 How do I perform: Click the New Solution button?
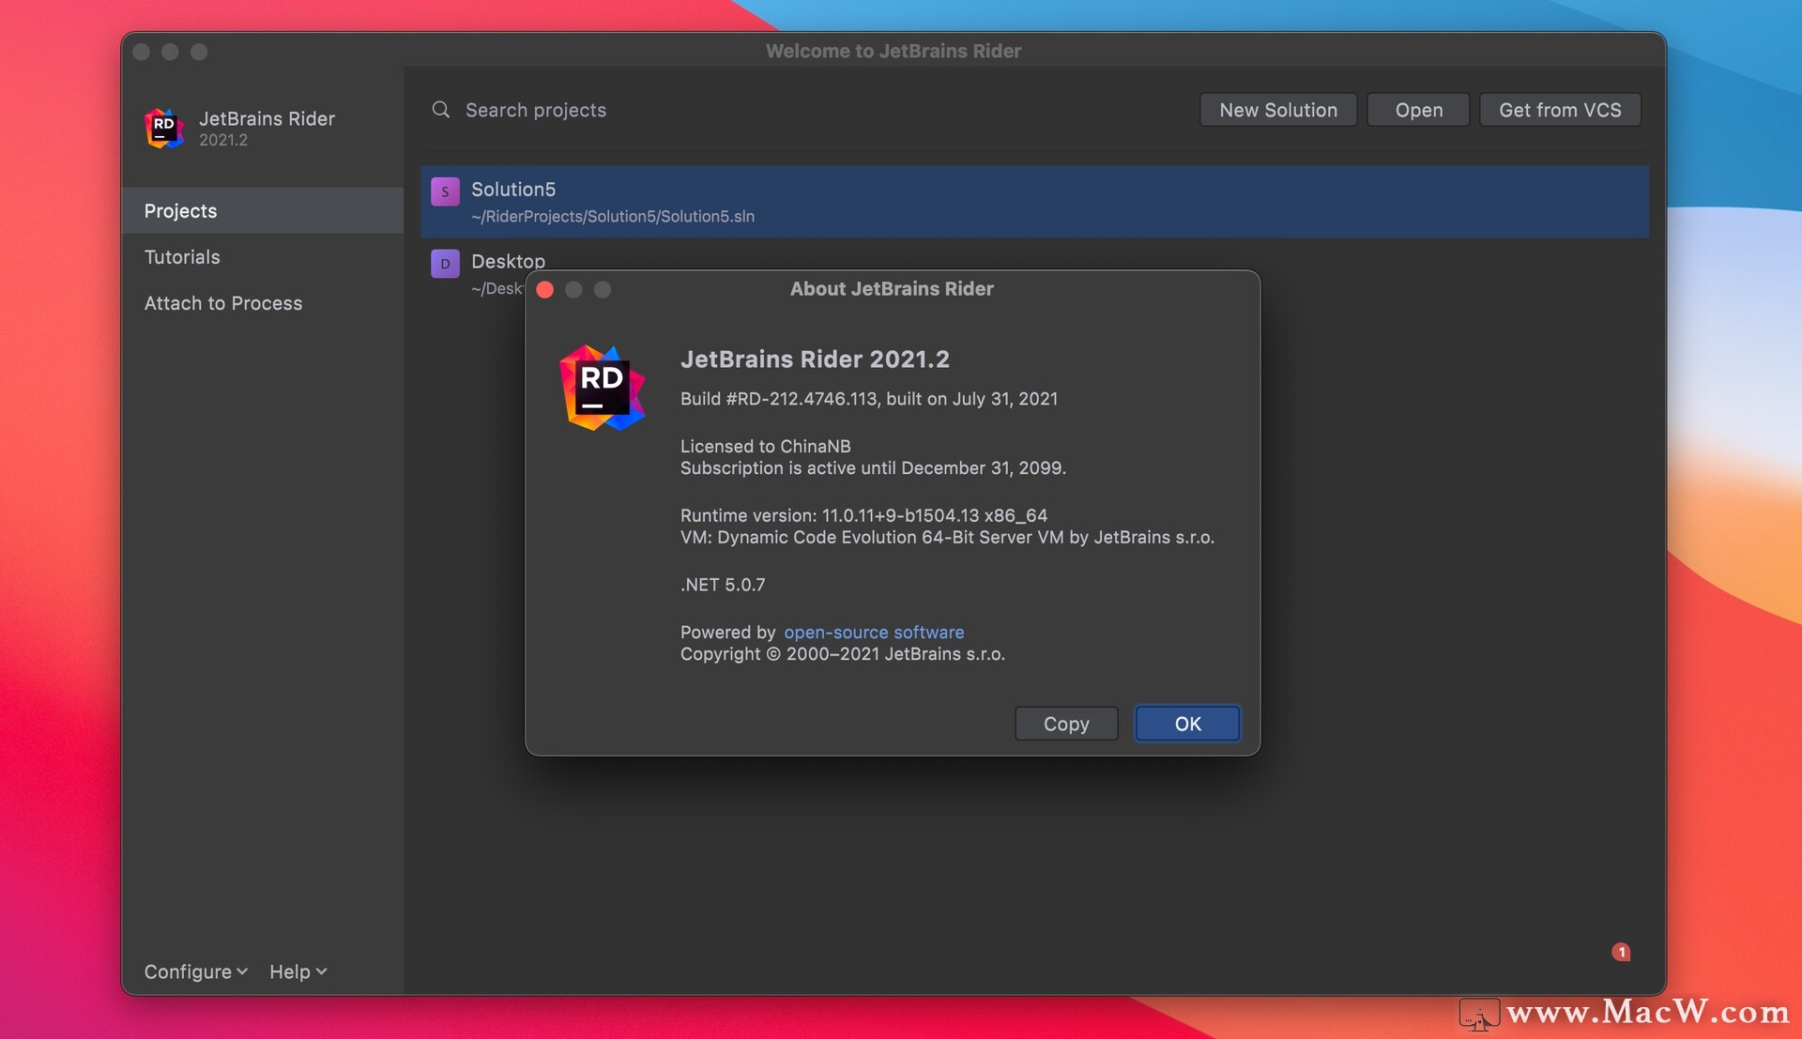point(1278,110)
